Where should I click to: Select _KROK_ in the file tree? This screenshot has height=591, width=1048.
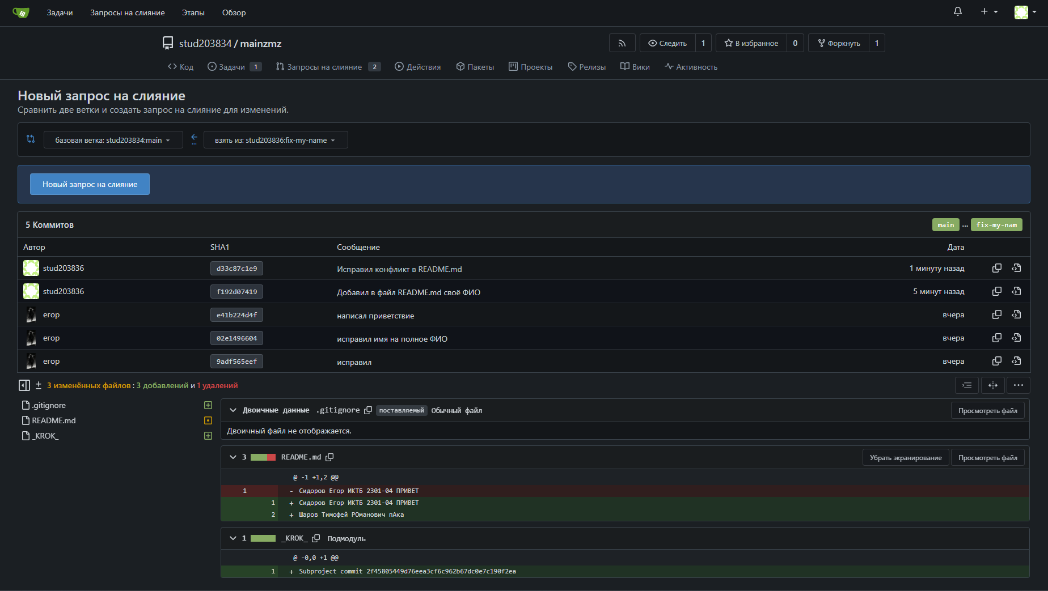(45, 436)
